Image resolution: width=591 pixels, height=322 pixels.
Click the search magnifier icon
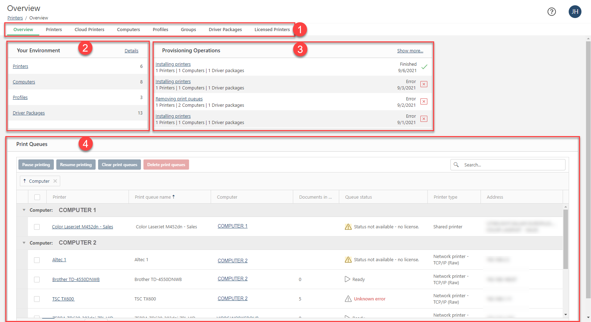point(456,165)
